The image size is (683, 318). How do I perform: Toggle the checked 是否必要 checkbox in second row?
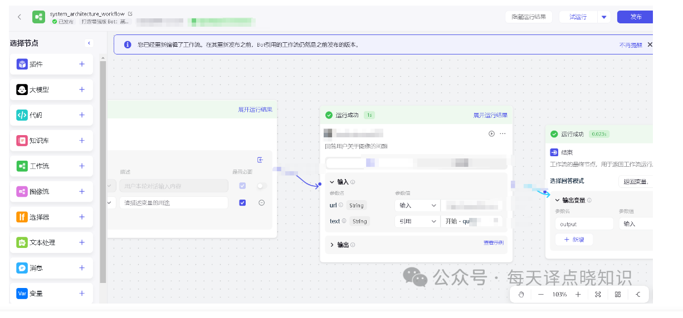[242, 202]
